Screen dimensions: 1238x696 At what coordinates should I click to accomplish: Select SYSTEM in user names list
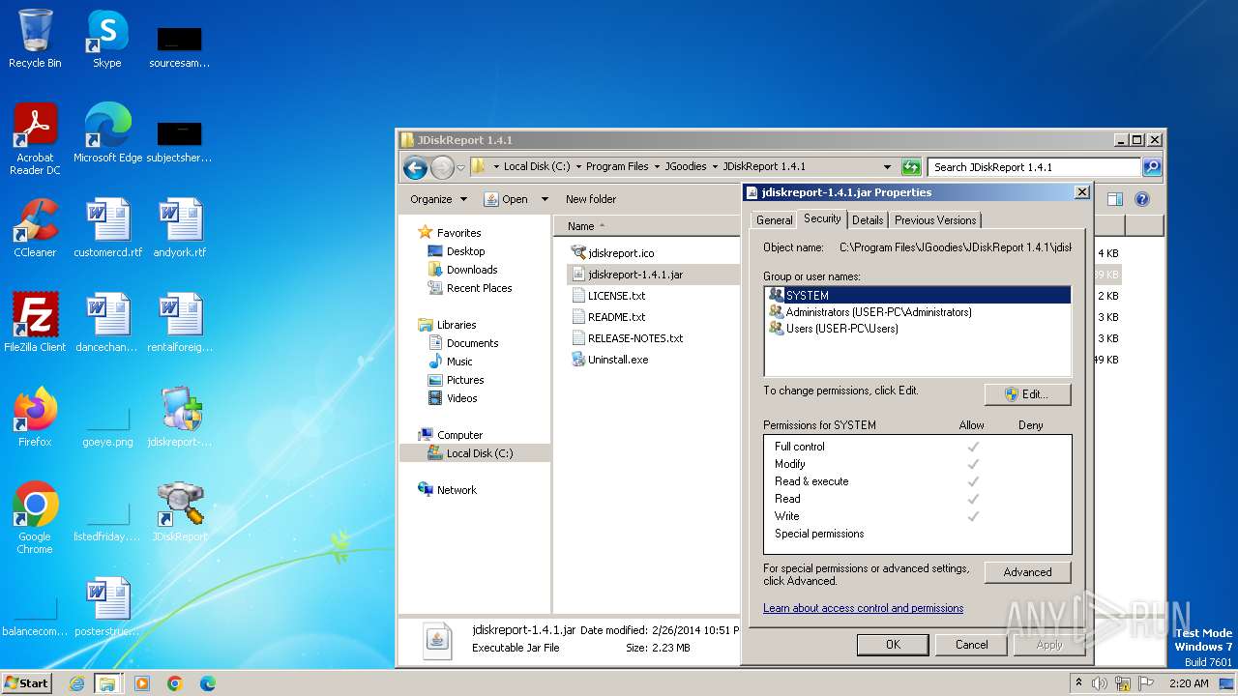(918, 296)
